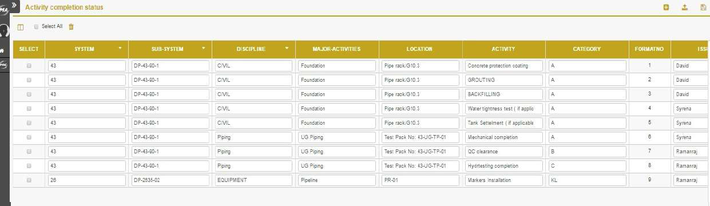
Task: Click the LOCATION column header
Action: pyautogui.click(x=420, y=49)
